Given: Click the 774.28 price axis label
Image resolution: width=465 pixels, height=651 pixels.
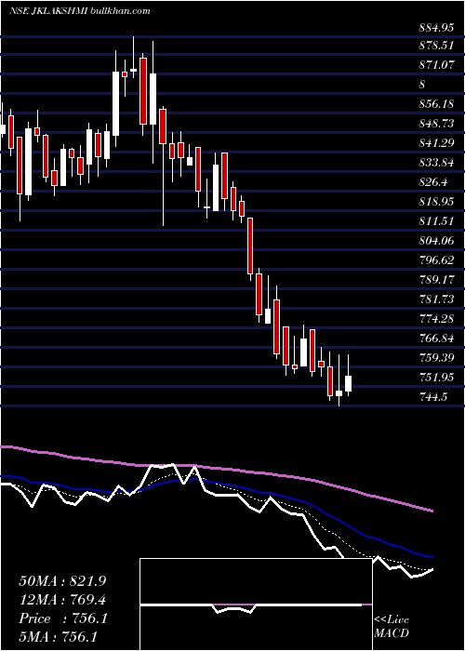Looking at the screenshot, I should [436, 319].
